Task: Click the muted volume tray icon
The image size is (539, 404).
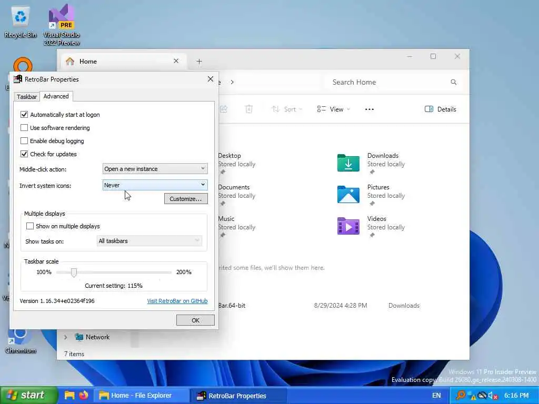Action: coord(493,396)
